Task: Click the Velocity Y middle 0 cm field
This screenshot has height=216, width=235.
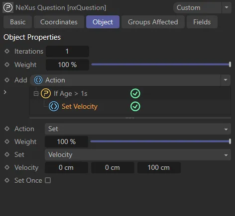Action: 113,168
